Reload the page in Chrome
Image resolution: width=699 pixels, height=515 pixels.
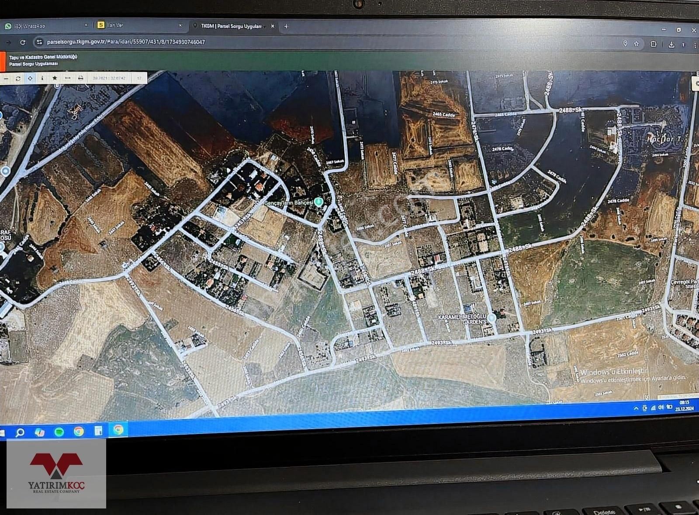(23, 42)
